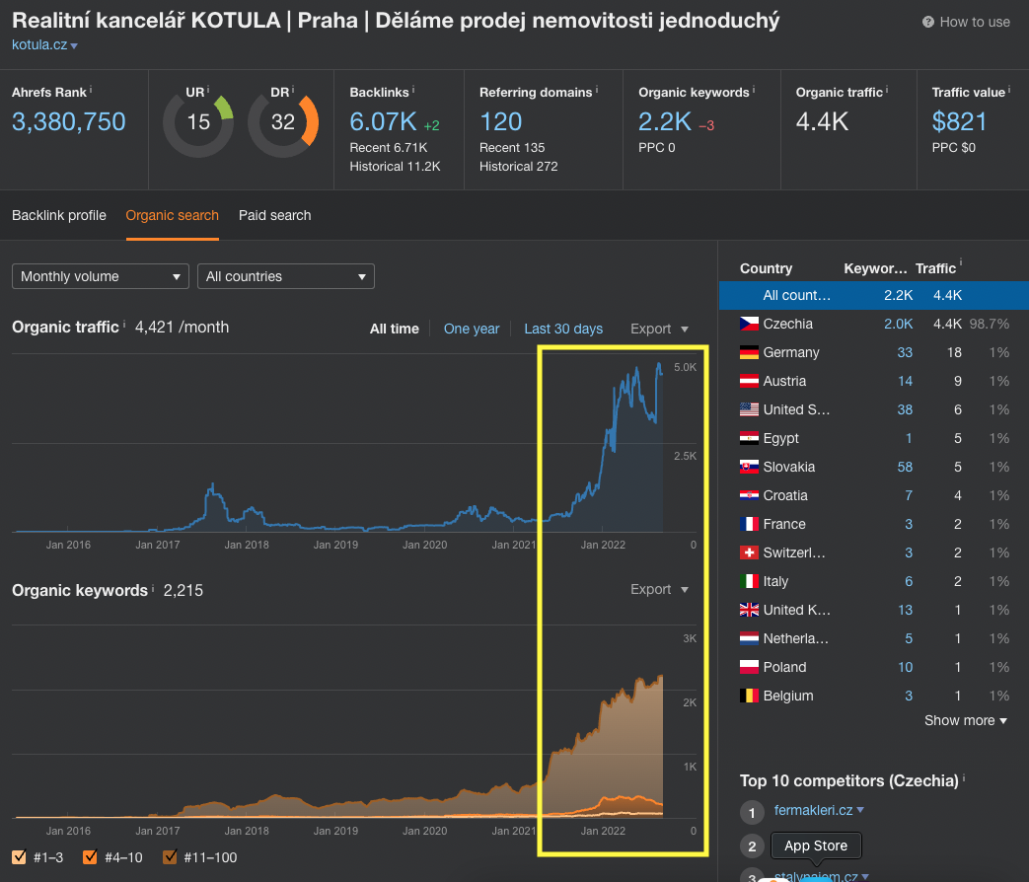The height and width of the screenshot is (882, 1029).
Task: Select the Last 30 days chart range
Action: tap(563, 329)
